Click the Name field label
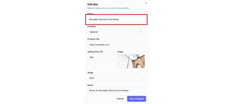Image resolution: width=233 pixels, height=104 pixels. (90, 14)
